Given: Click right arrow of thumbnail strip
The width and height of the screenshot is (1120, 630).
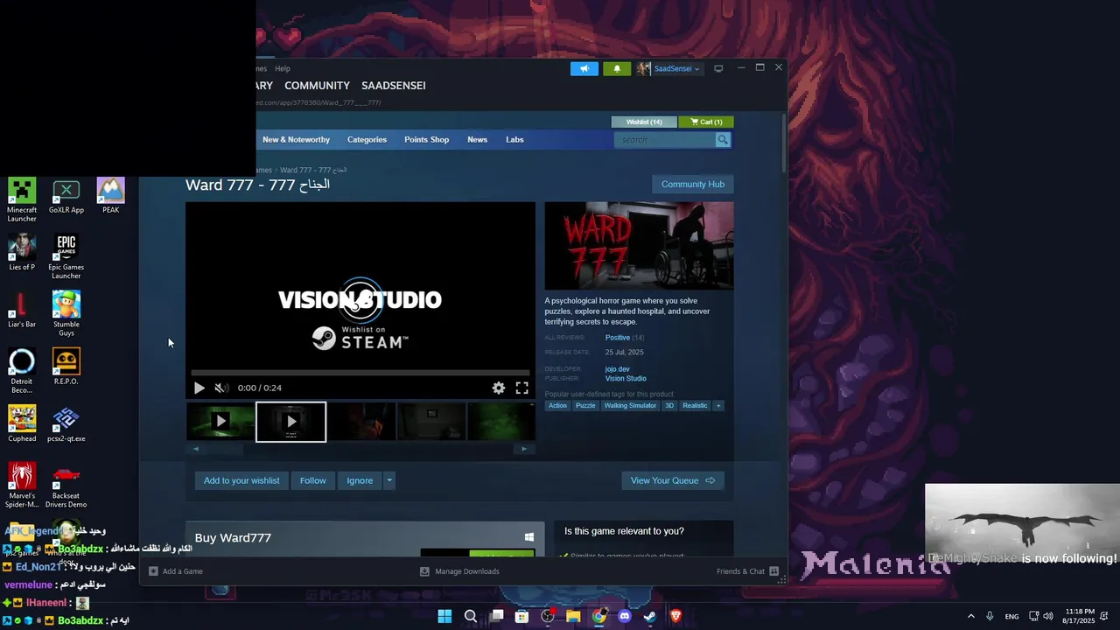Looking at the screenshot, I should (524, 449).
